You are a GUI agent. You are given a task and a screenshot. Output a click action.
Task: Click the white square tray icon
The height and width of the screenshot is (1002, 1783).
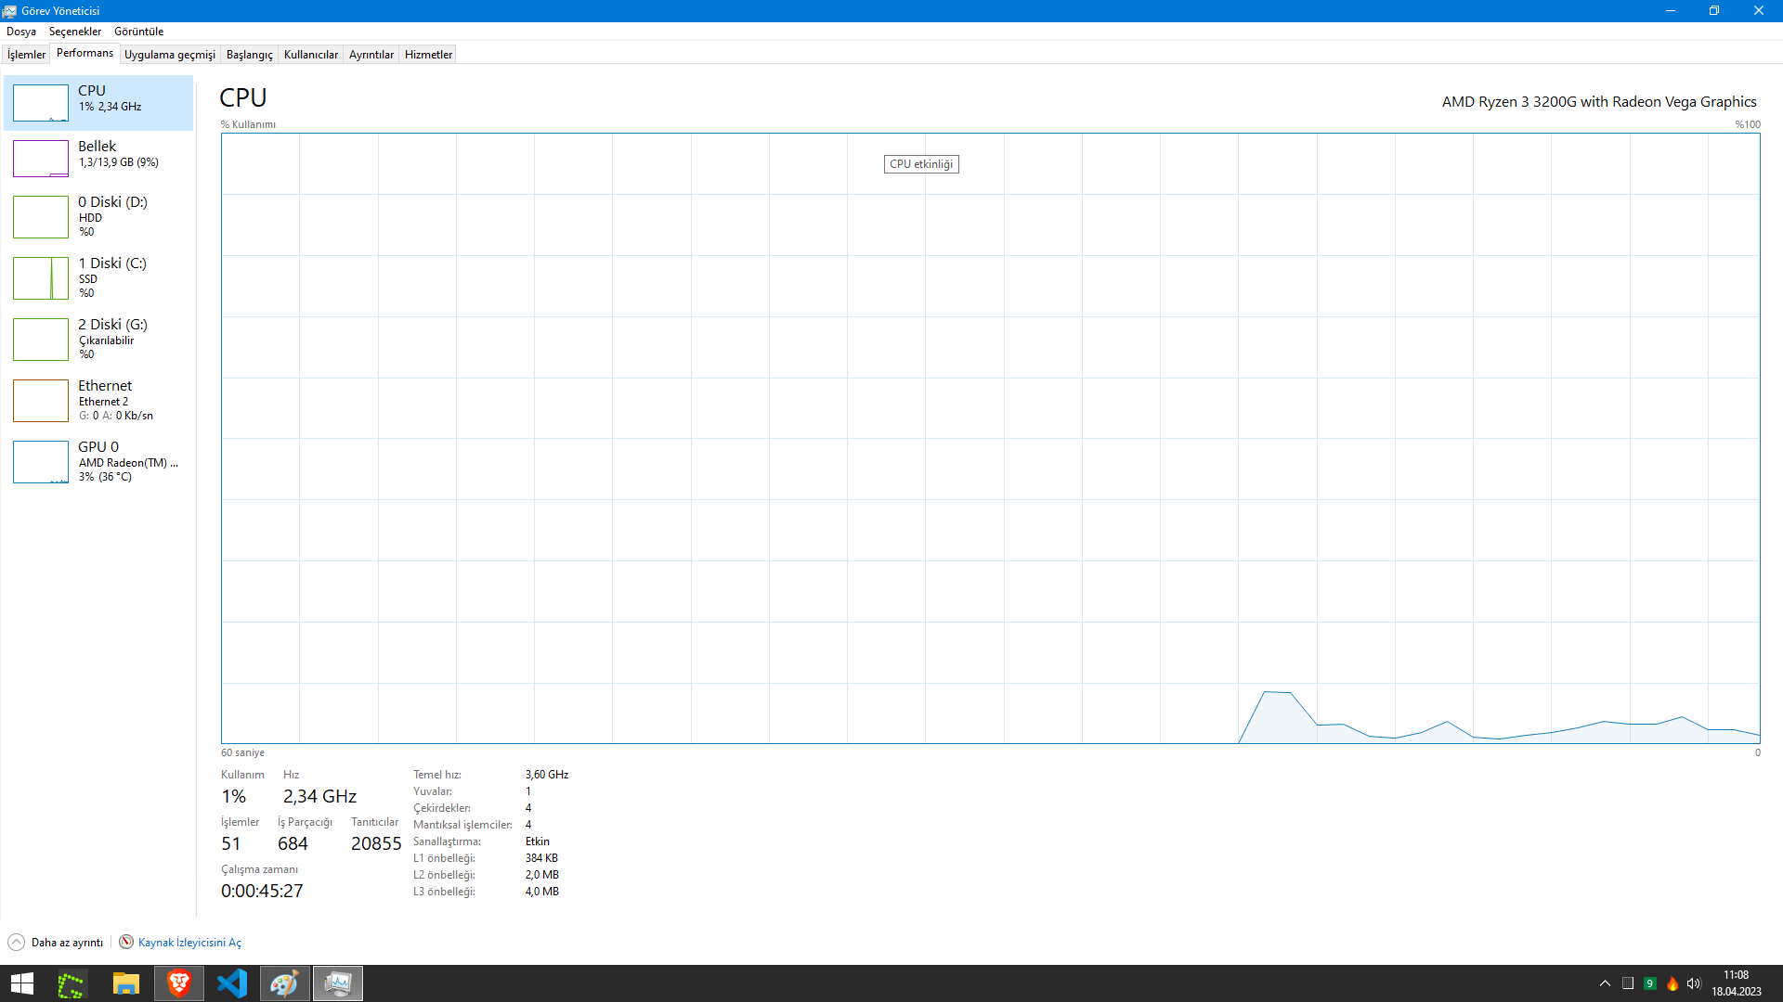(1628, 983)
